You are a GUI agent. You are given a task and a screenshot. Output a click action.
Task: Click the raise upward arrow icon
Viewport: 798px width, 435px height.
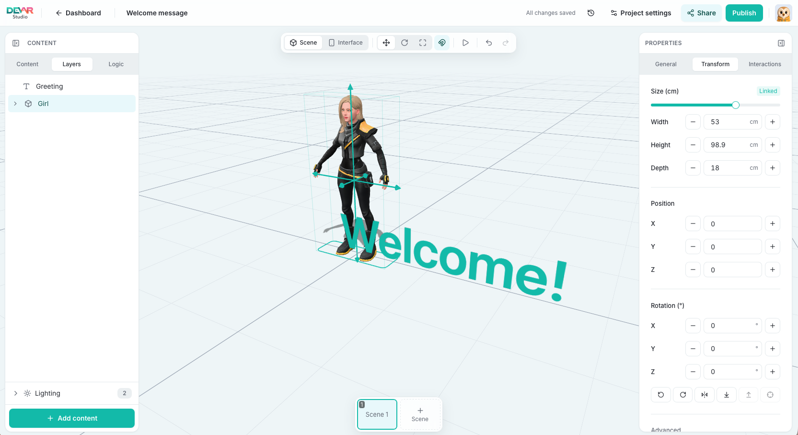point(749,395)
